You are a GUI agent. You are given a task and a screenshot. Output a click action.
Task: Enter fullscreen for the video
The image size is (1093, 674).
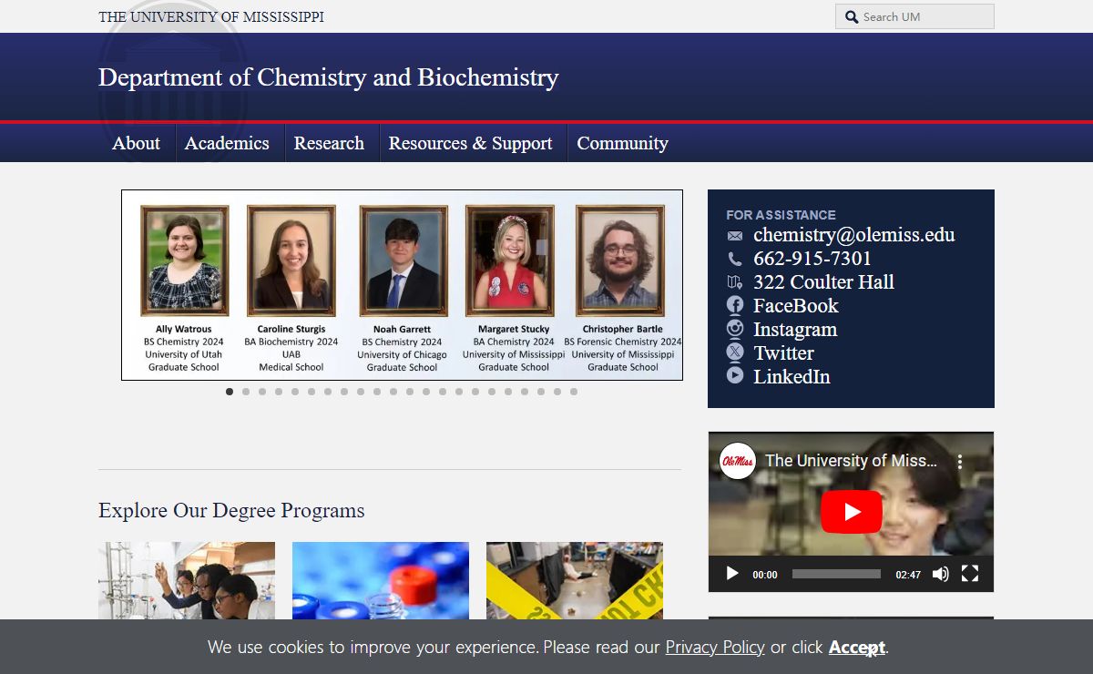(970, 574)
